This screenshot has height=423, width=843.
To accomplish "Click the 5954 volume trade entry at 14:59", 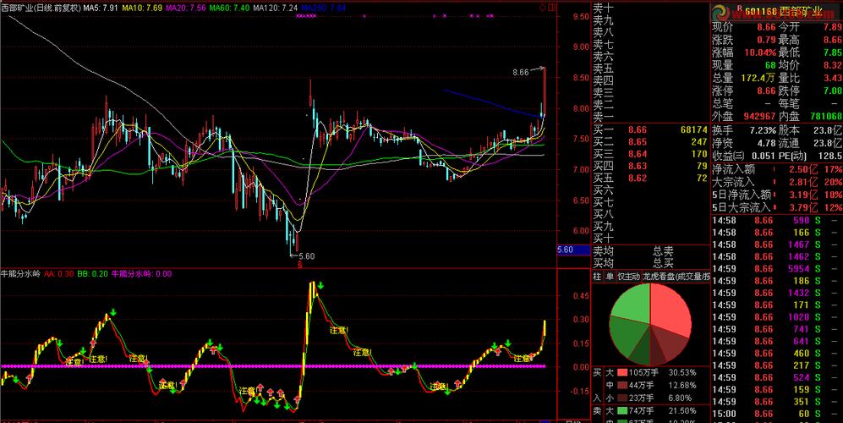I will tap(798, 268).
